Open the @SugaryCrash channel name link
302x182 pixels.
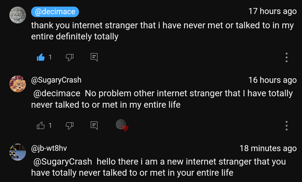(x=56, y=80)
